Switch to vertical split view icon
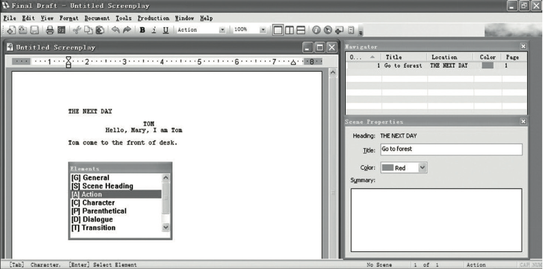 289,30
